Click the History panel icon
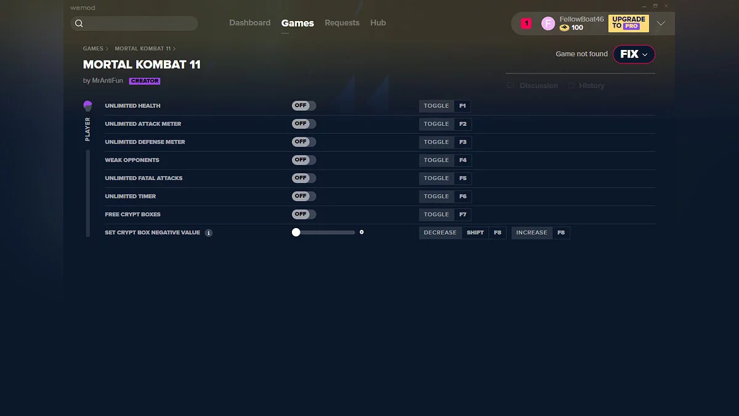This screenshot has width=739, height=416. pyautogui.click(x=571, y=86)
